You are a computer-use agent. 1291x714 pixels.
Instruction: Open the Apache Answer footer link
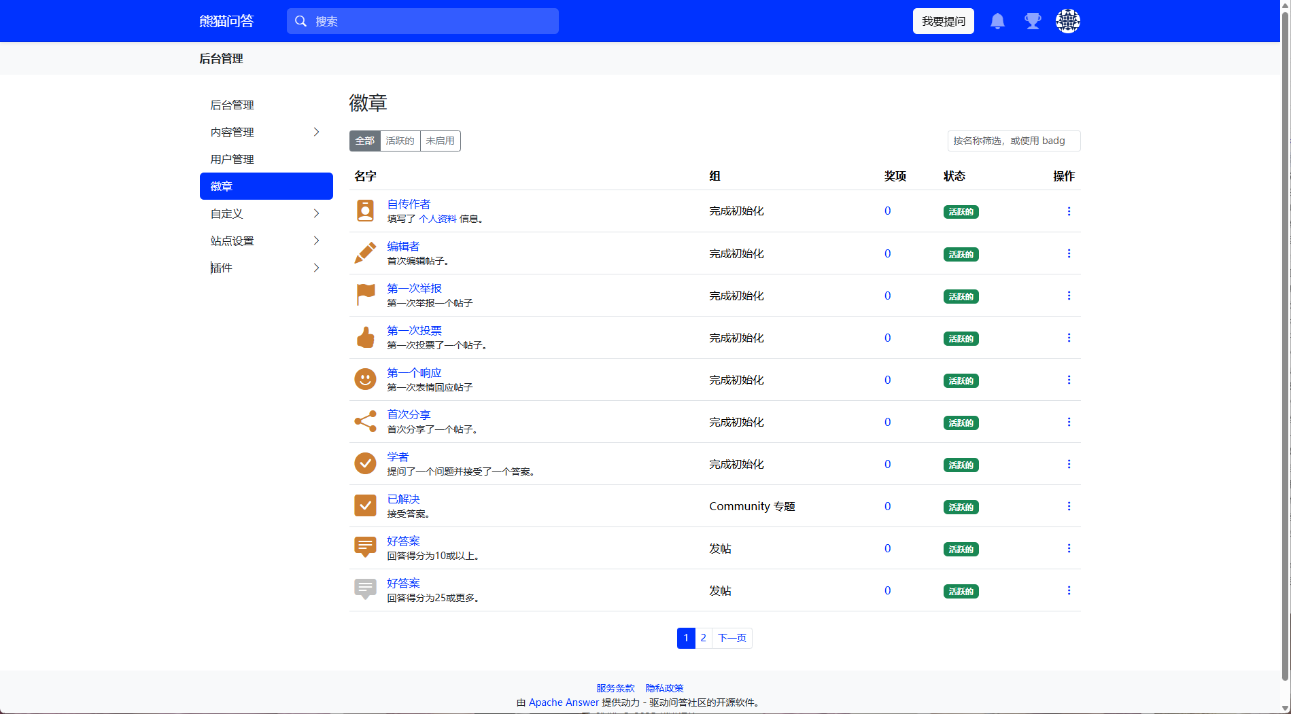coord(564,702)
